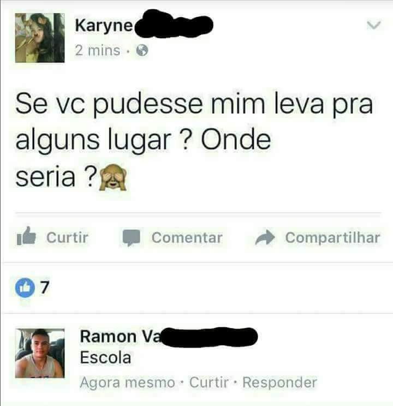Visit Karyne's profile name link
The width and height of the screenshot is (393, 406).
104,25
